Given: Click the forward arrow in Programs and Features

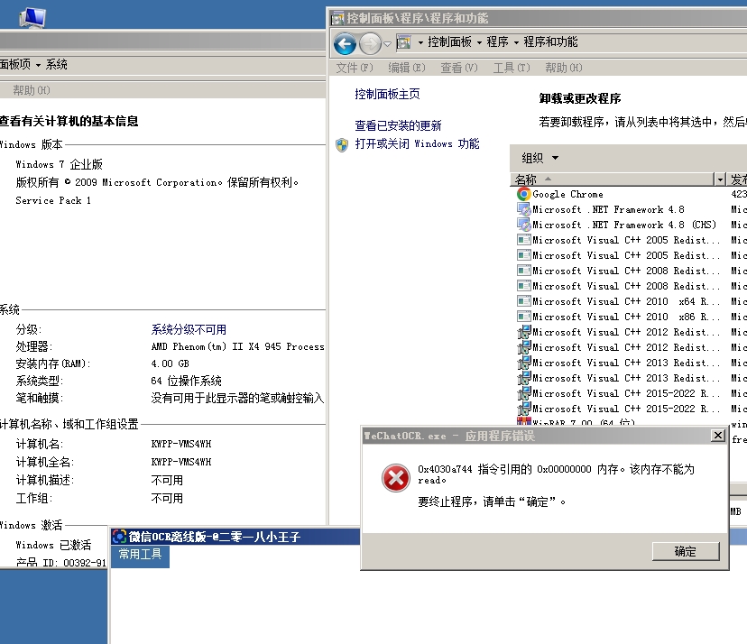Looking at the screenshot, I should pyautogui.click(x=370, y=44).
